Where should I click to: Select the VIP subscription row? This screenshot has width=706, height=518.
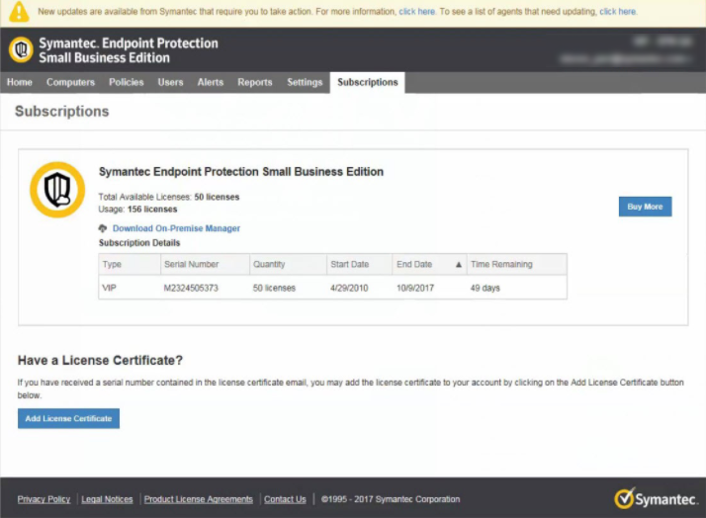click(x=332, y=288)
